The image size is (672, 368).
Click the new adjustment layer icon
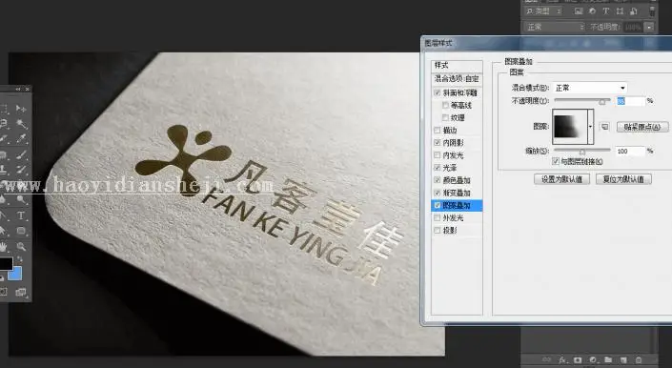[593, 359]
